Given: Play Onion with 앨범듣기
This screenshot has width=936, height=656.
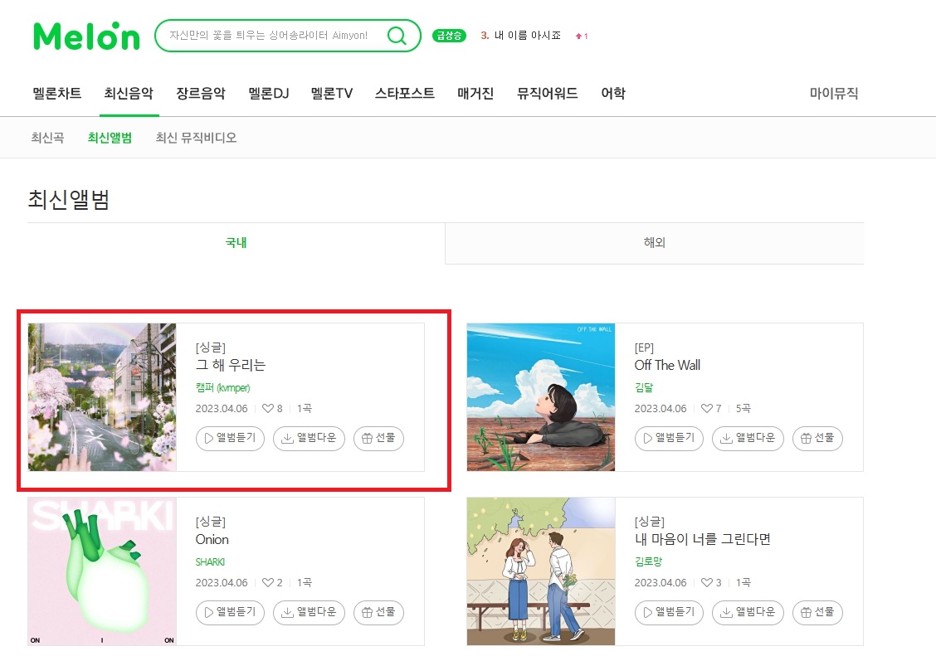Looking at the screenshot, I should [230, 613].
